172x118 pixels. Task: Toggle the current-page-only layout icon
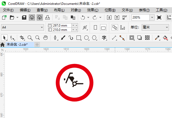coord(123,27)
